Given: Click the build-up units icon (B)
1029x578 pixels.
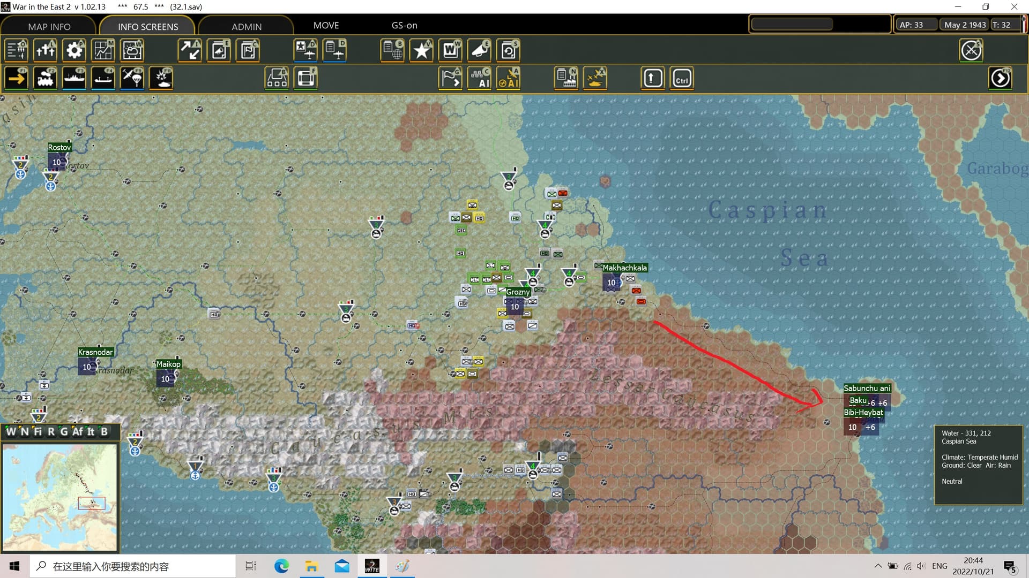Looking at the screenshot, I should pyautogui.click(x=277, y=79).
